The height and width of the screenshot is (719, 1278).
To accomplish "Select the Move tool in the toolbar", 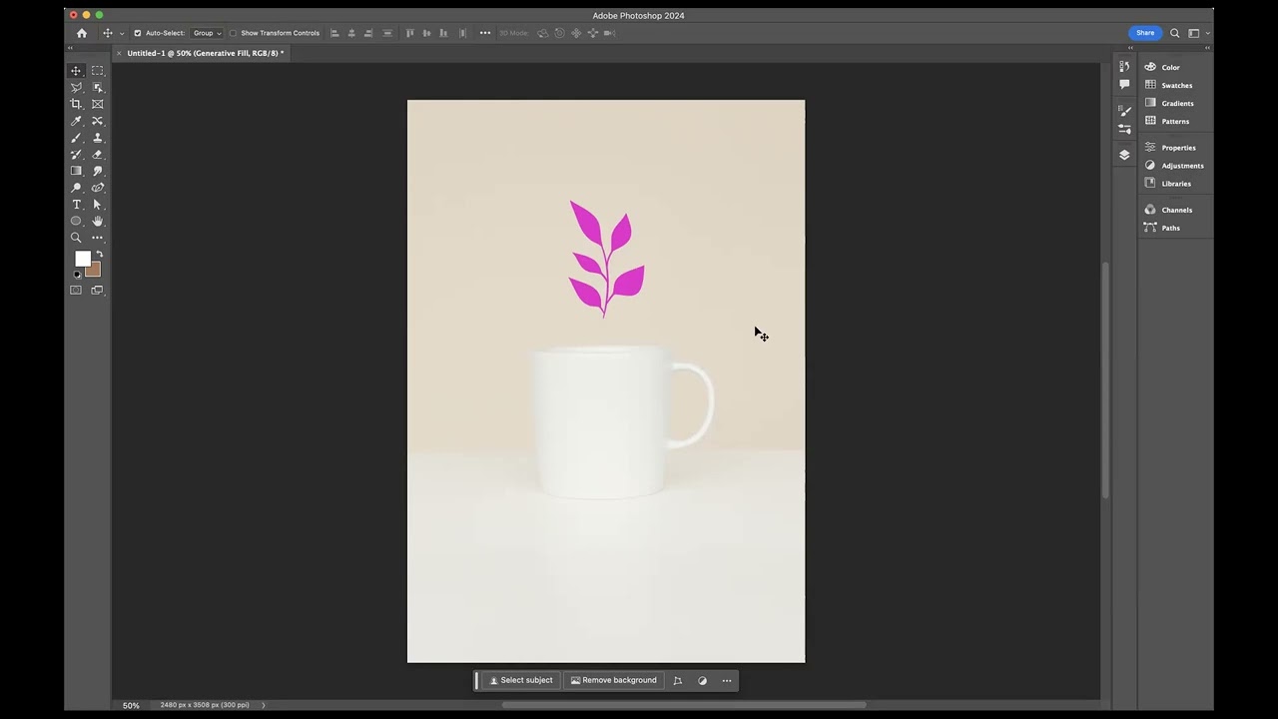I will 76,71.
